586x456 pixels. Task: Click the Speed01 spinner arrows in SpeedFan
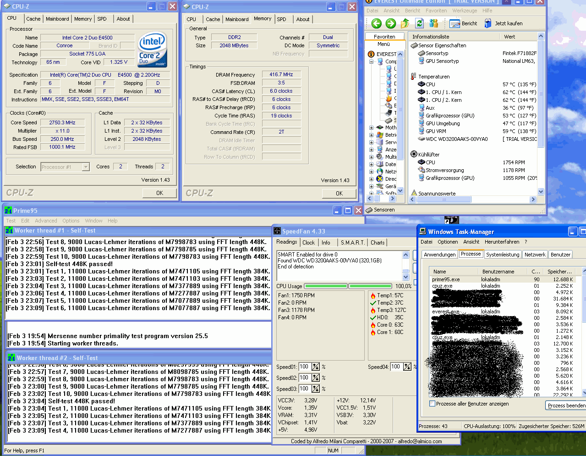316,367
